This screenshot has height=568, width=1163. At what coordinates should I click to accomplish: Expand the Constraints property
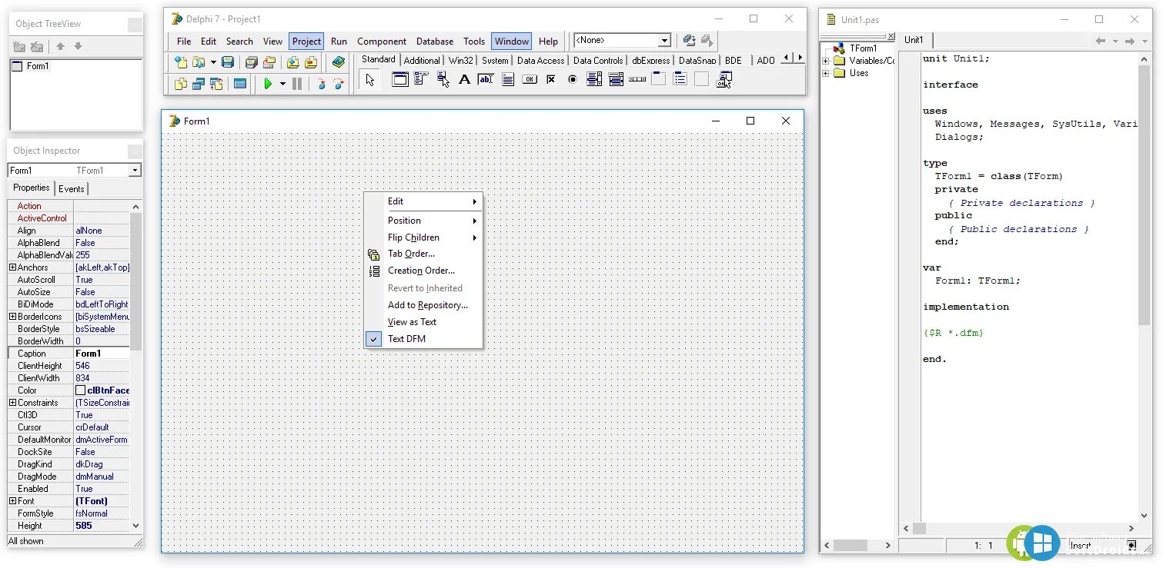tap(12, 403)
